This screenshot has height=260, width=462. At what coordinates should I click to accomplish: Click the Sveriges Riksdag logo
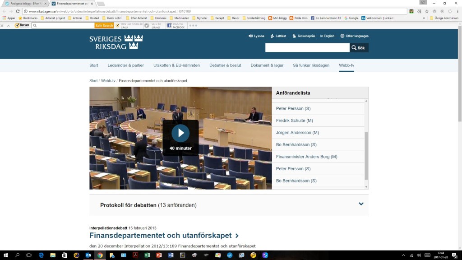(116, 42)
